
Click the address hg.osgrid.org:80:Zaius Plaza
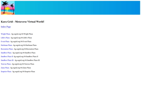(x=21, y=68)
